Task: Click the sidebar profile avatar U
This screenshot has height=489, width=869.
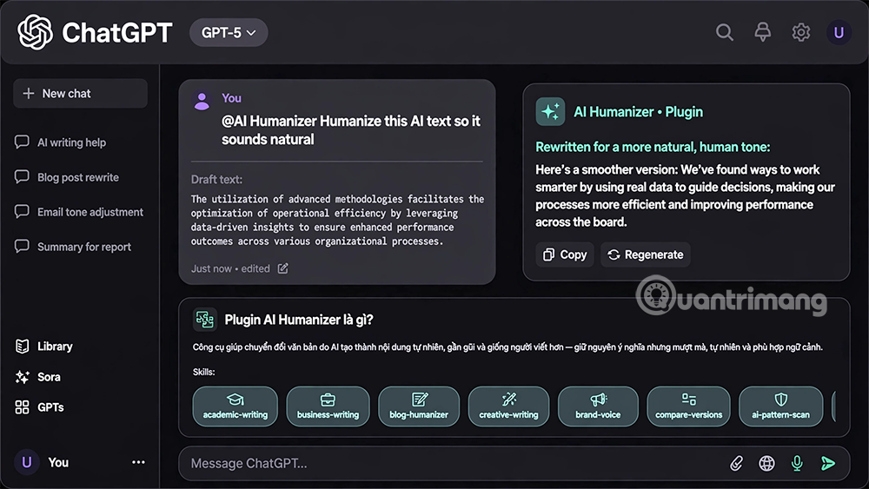Action: click(27, 462)
